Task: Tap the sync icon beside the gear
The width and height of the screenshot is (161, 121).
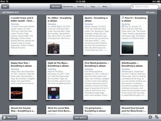Action: click(157, 117)
